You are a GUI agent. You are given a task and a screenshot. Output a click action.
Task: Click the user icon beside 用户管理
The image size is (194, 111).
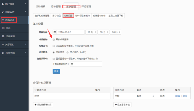tap(3, 4)
